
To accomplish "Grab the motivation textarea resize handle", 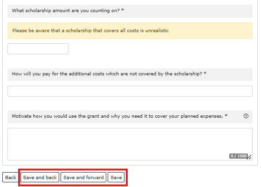I will [249, 157].
